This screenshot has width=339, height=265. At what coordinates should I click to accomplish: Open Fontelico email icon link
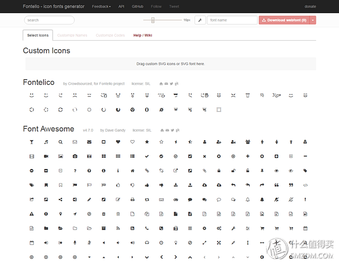click(x=166, y=84)
